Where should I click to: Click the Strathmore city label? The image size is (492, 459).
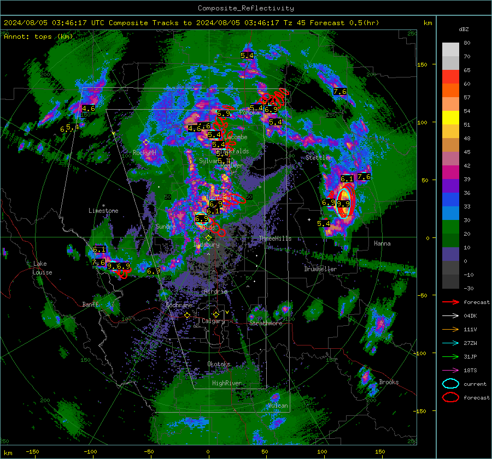pos(266,323)
